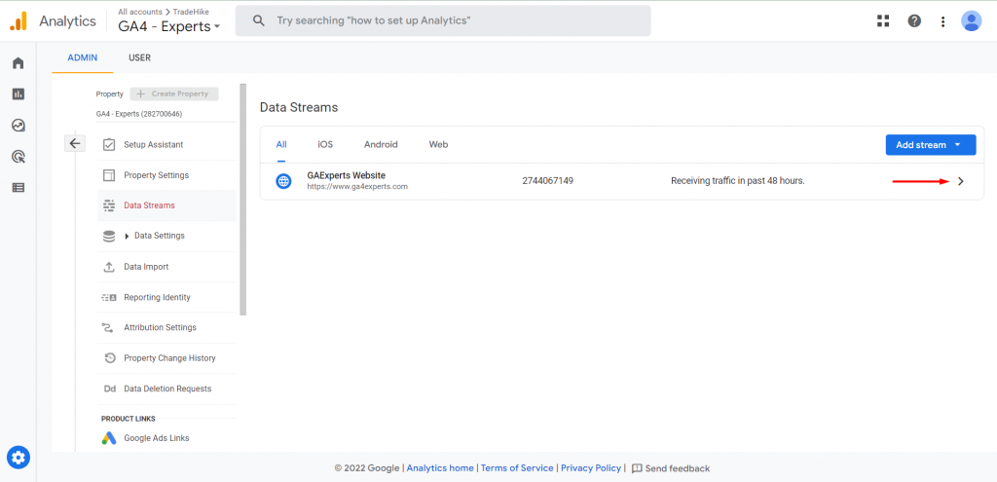Open the Explore icon in sidebar
Screen dimensions: 997x482
(18, 126)
